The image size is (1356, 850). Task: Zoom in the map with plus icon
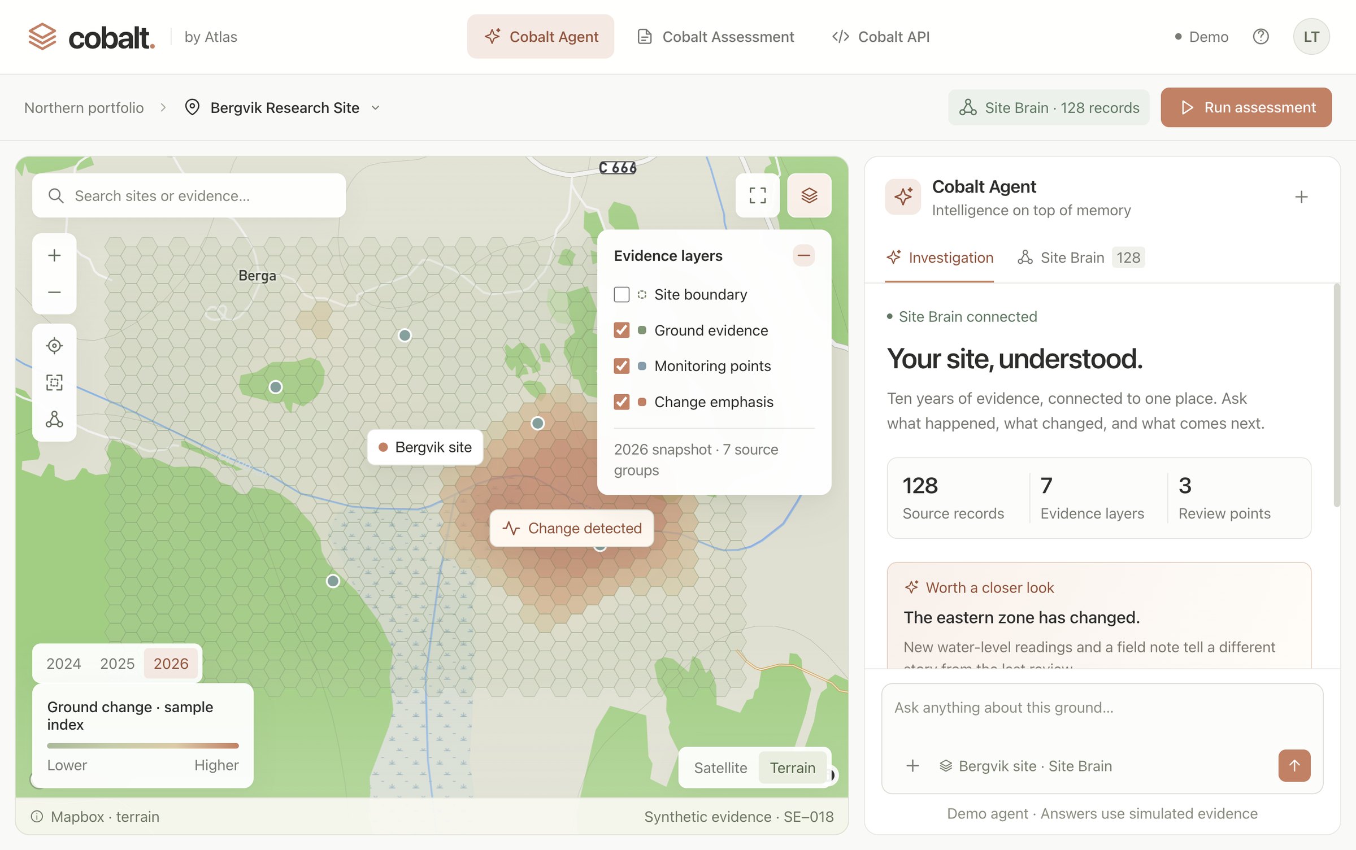(x=54, y=255)
